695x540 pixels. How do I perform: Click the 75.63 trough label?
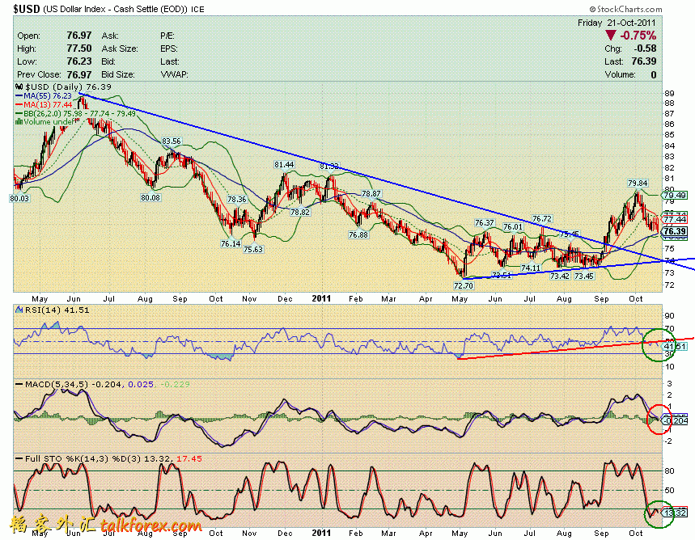(x=253, y=250)
